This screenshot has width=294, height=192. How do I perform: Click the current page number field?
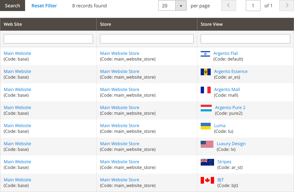click(x=253, y=6)
